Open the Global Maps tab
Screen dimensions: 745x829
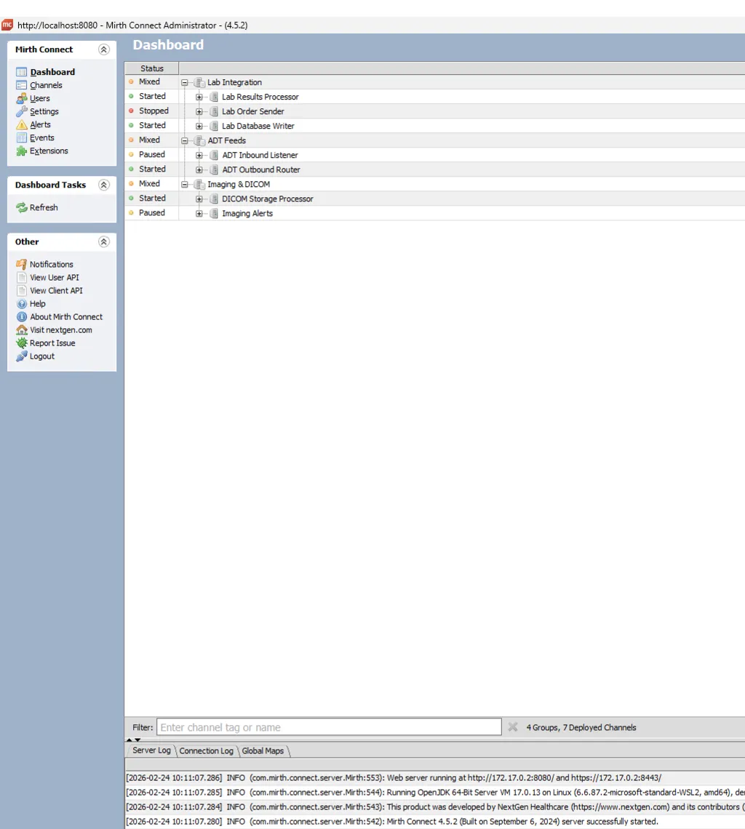[263, 750]
